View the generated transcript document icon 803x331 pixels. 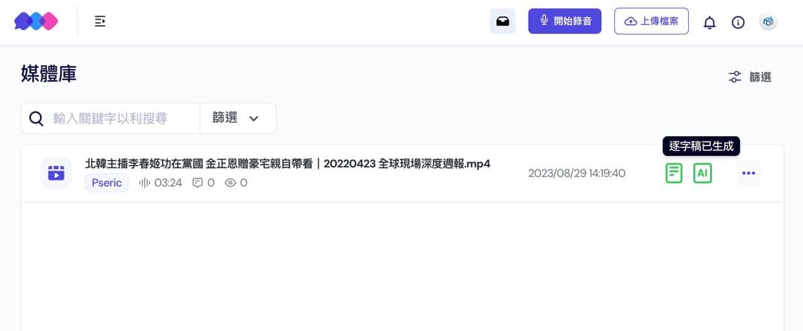674,173
